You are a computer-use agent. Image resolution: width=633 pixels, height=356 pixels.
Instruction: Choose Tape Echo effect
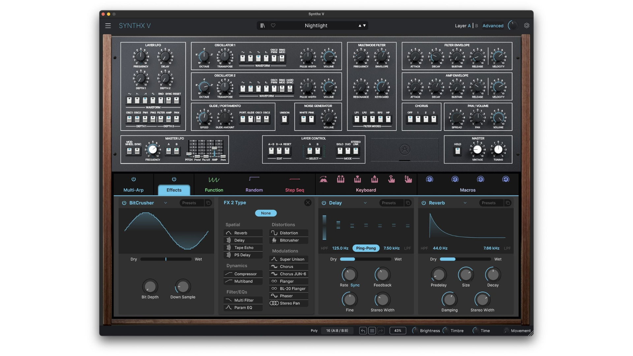243,248
